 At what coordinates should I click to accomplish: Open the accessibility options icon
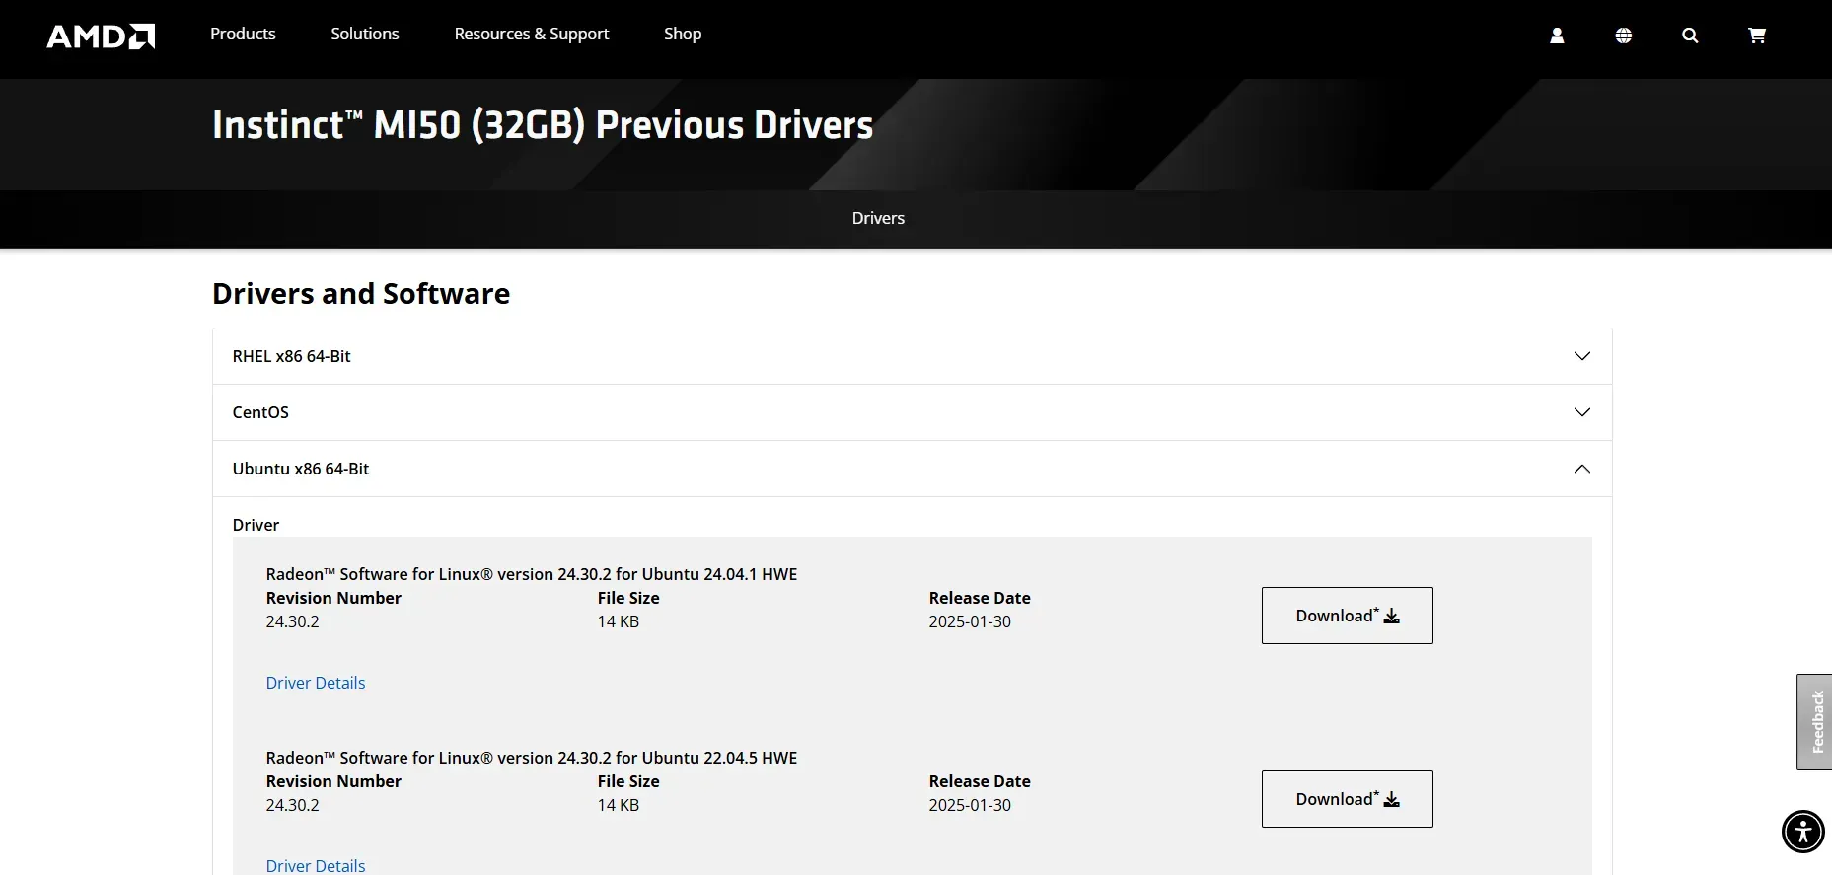[1802, 831]
